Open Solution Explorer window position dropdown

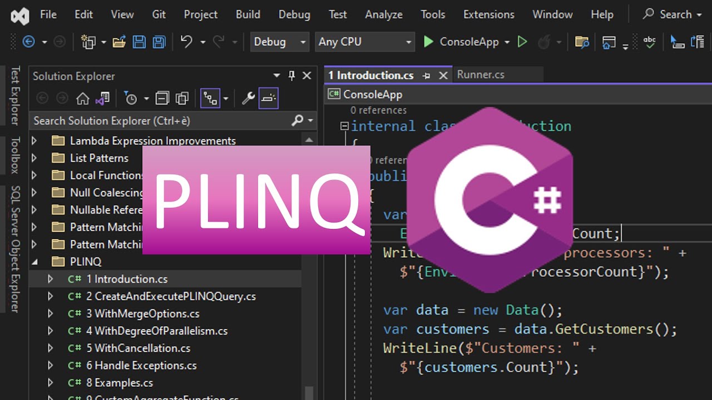[276, 76]
